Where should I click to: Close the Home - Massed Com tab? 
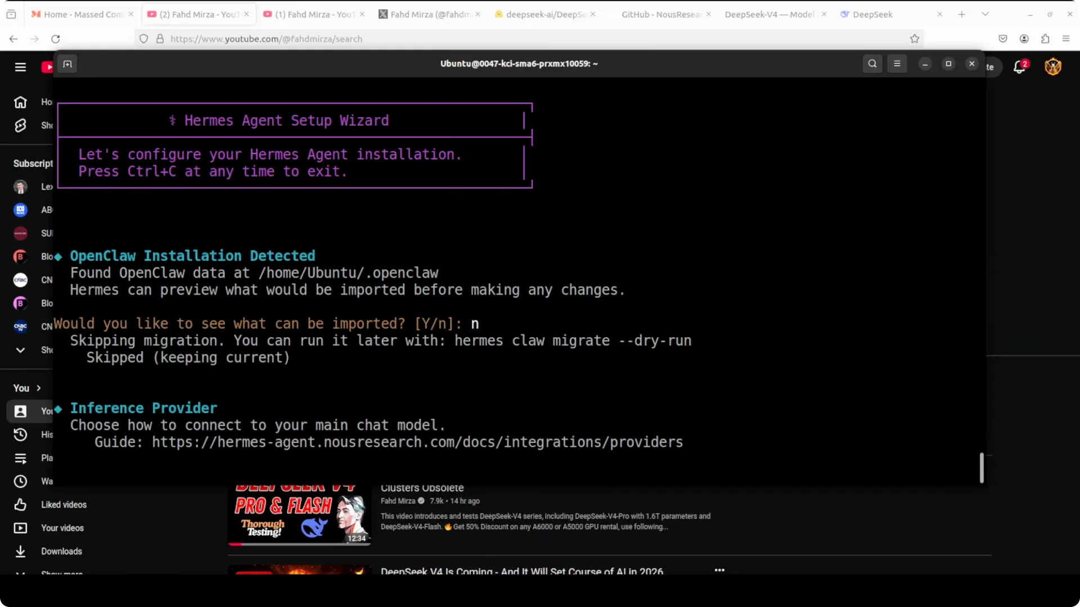pyautogui.click(x=131, y=14)
